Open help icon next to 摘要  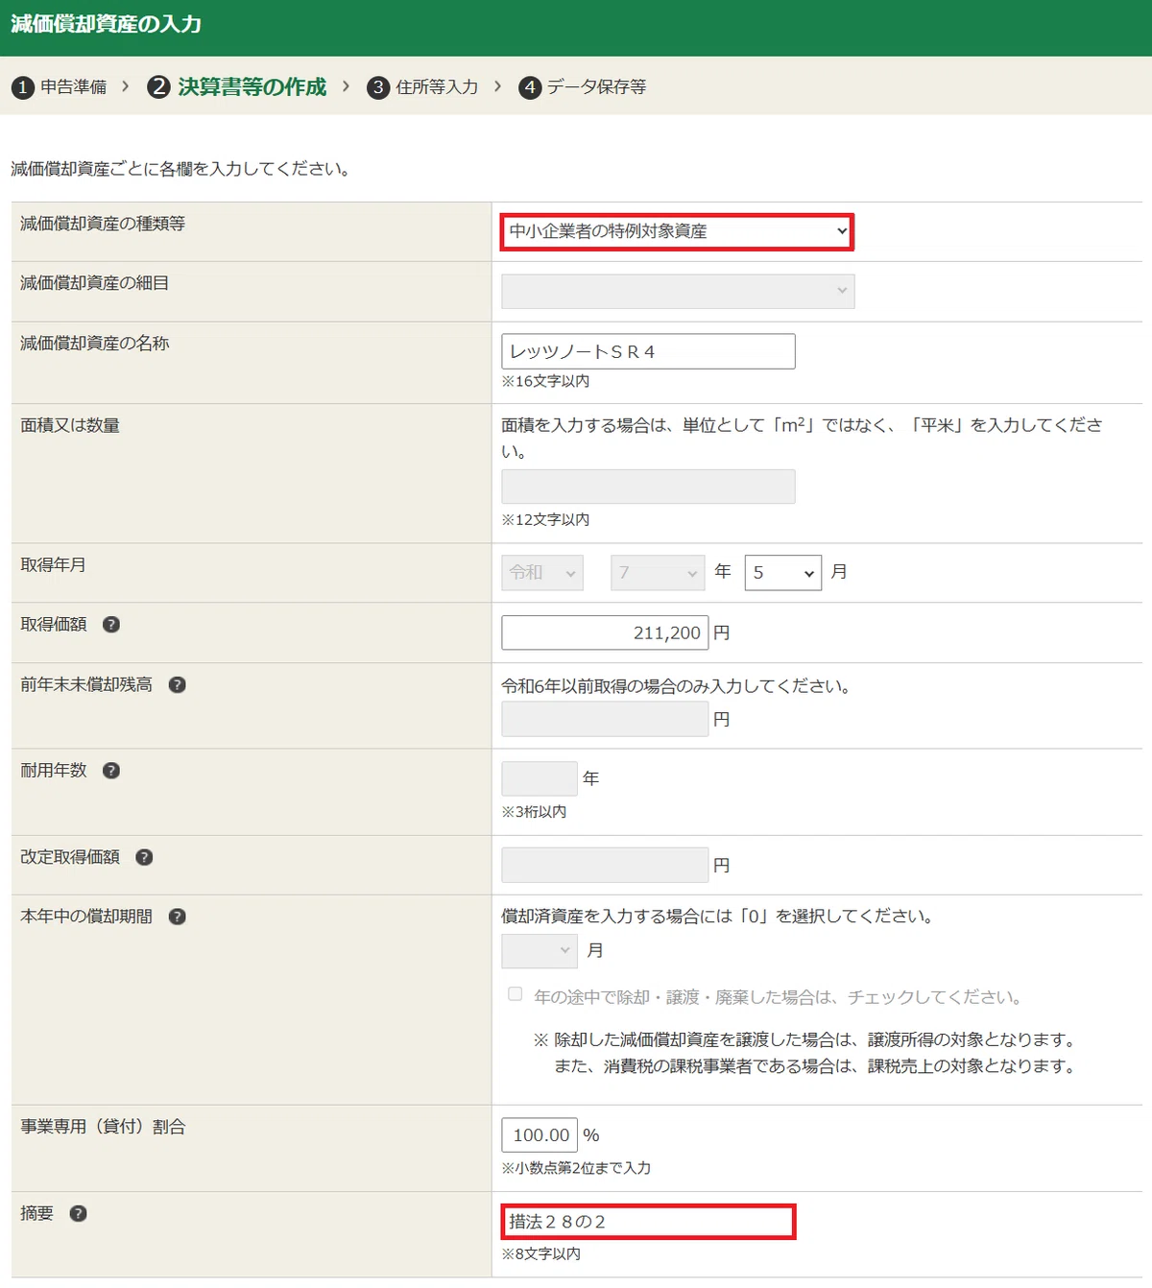point(79,1214)
